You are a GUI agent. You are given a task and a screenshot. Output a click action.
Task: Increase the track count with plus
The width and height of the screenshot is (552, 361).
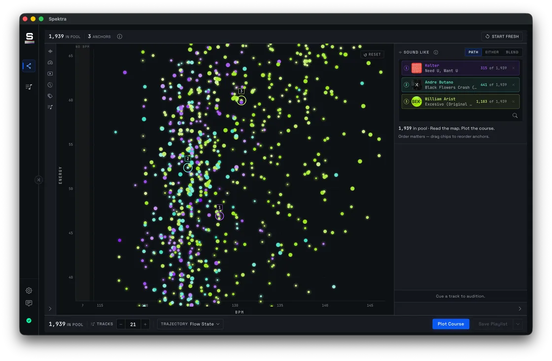[x=145, y=324]
